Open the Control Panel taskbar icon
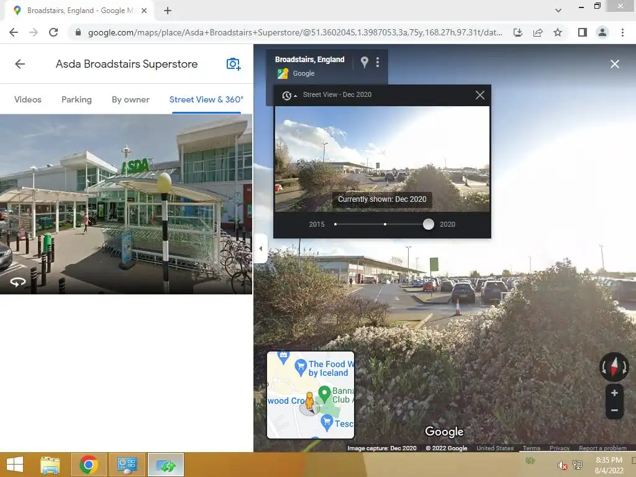 coord(127,465)
